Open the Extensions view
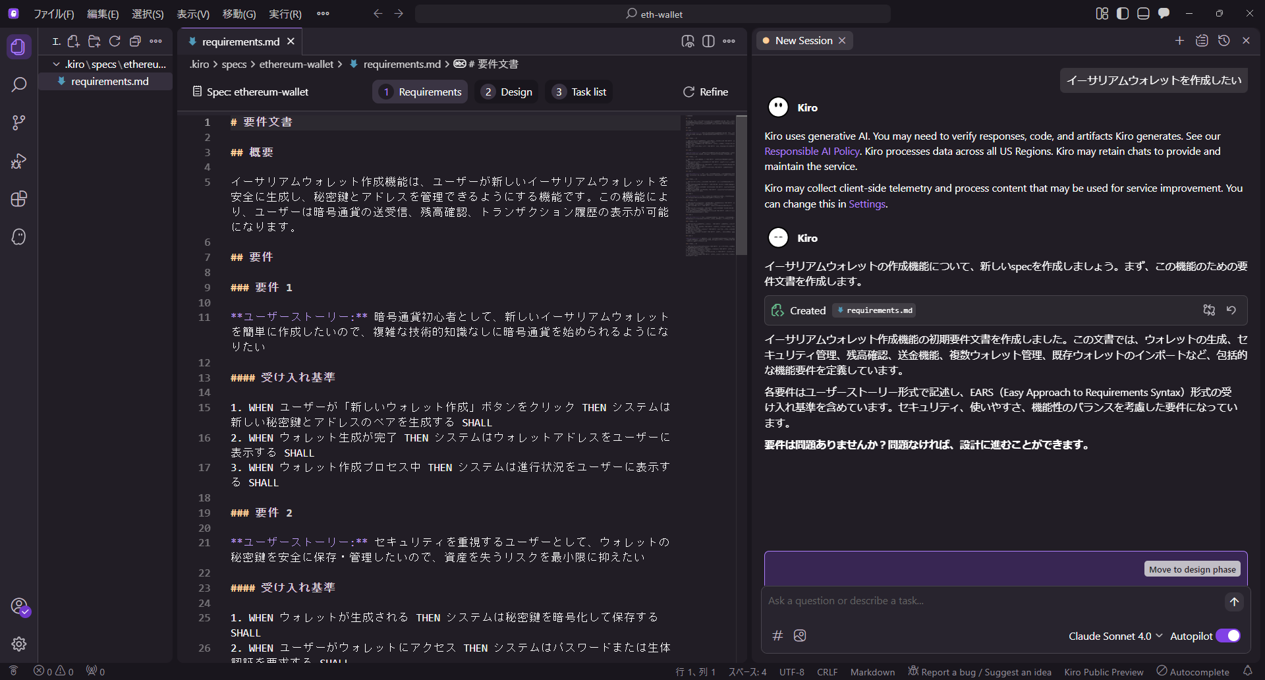The height and width of the screenshot is (680, 1265). (x=18, y=199)
